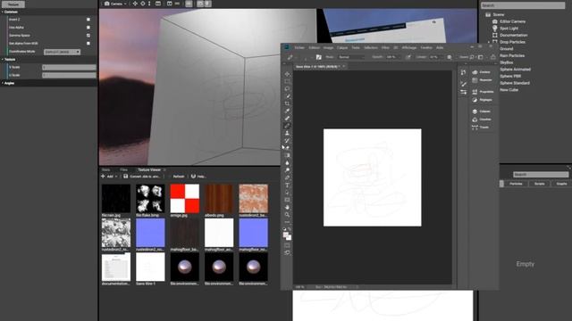Select the amiga.jpg red checker thumbnail
The image size is (572, 321).
coord(185,198)
